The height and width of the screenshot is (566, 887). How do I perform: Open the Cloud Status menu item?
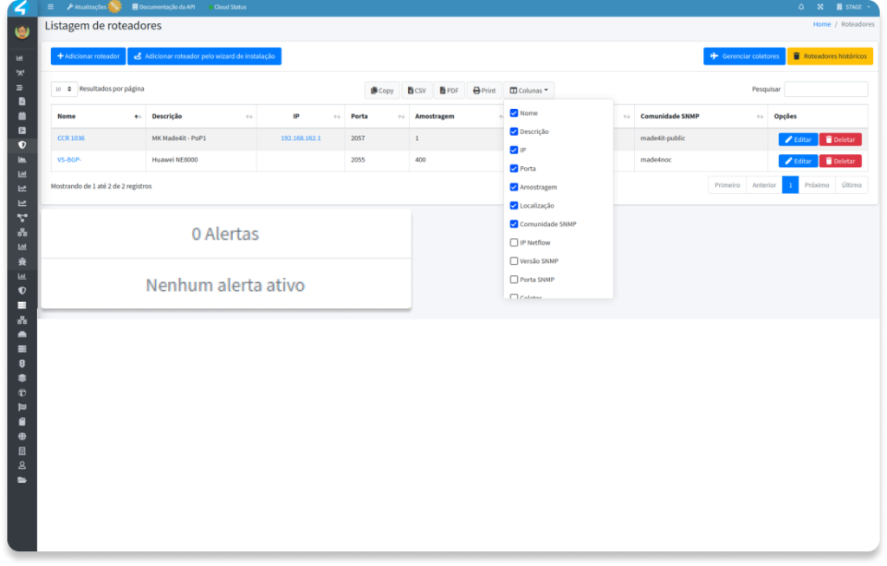[230, 7]
